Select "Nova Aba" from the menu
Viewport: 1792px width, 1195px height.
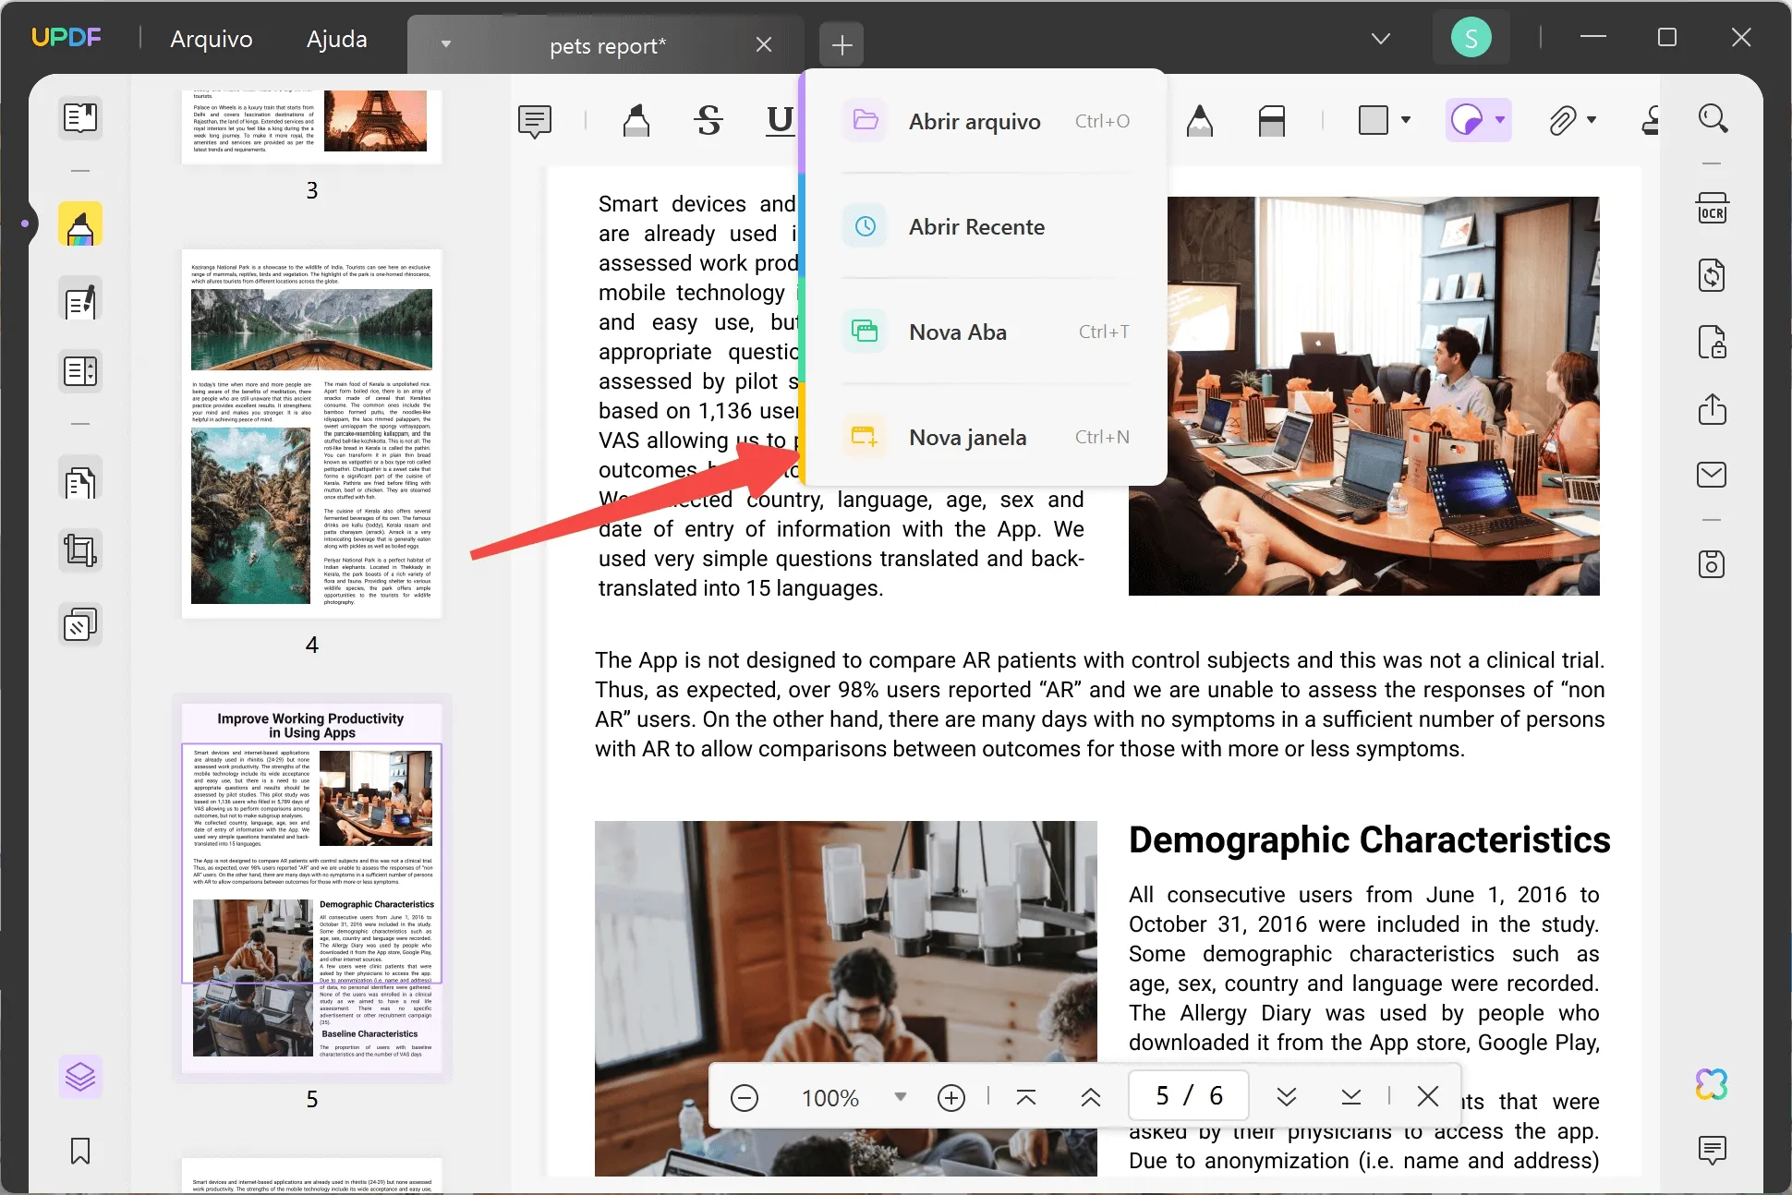[958, 331]
